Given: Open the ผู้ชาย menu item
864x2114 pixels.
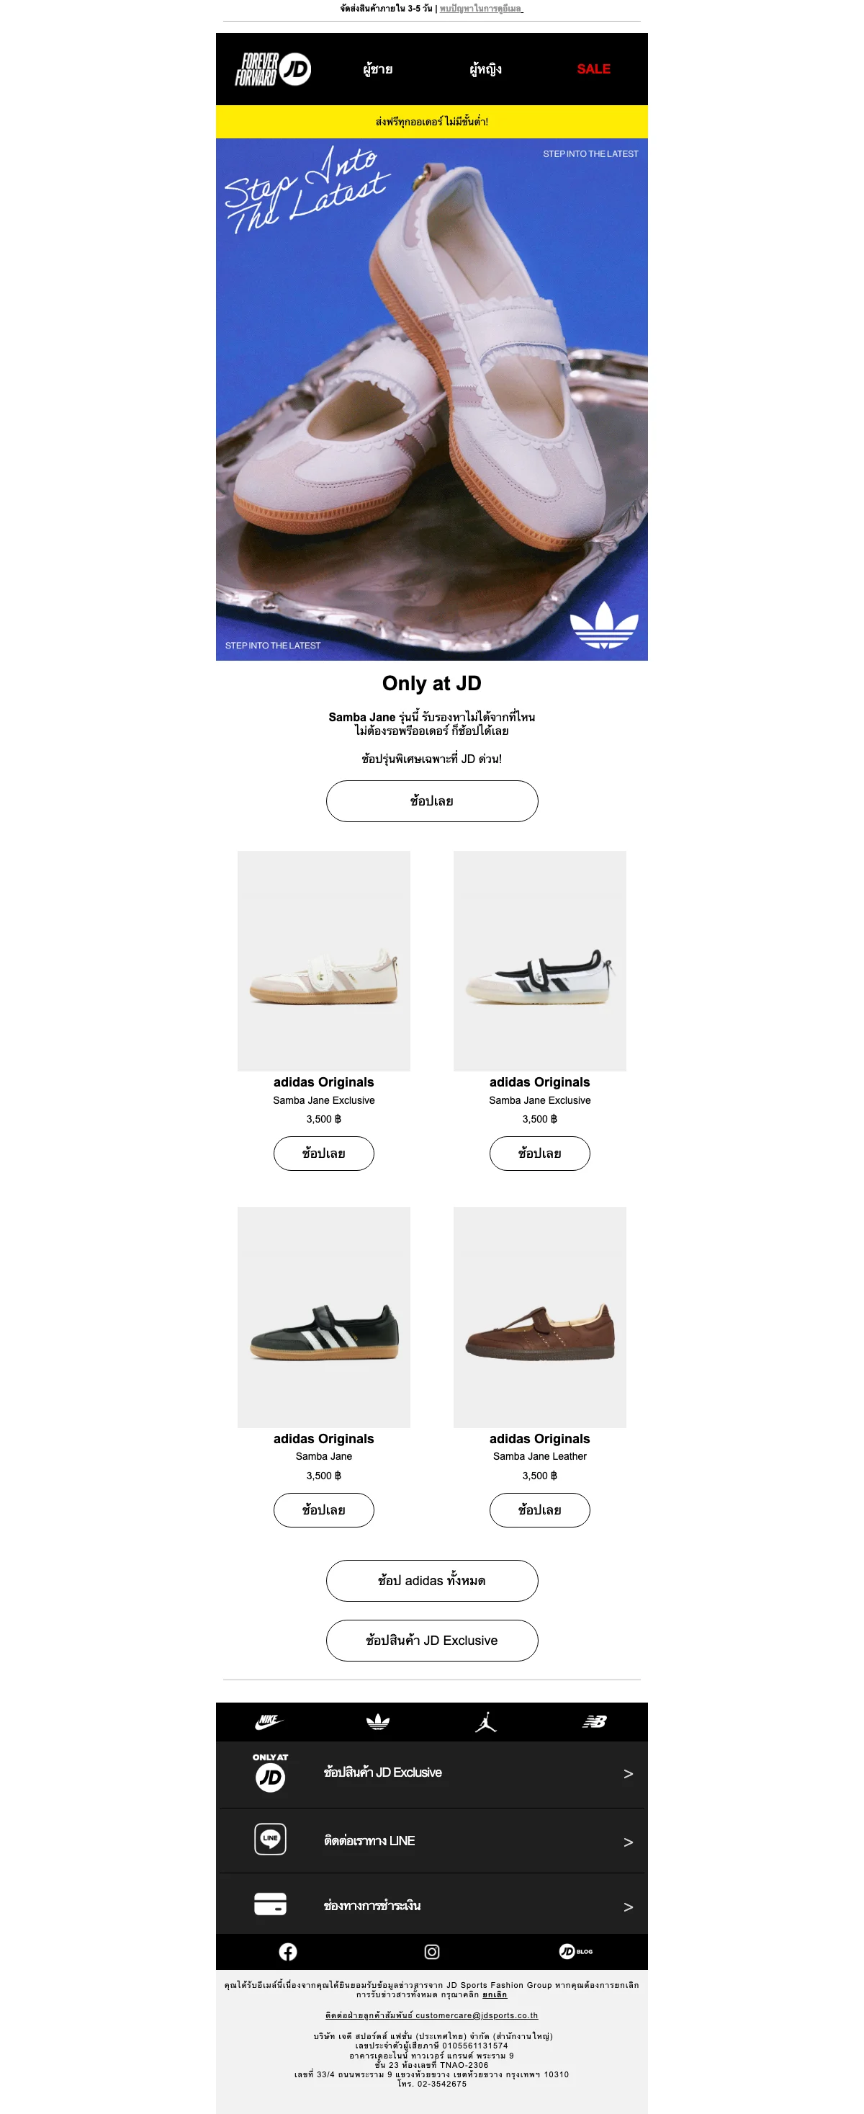Looking at the screenshot, I should pyautogui.click(x=378, y=69).
